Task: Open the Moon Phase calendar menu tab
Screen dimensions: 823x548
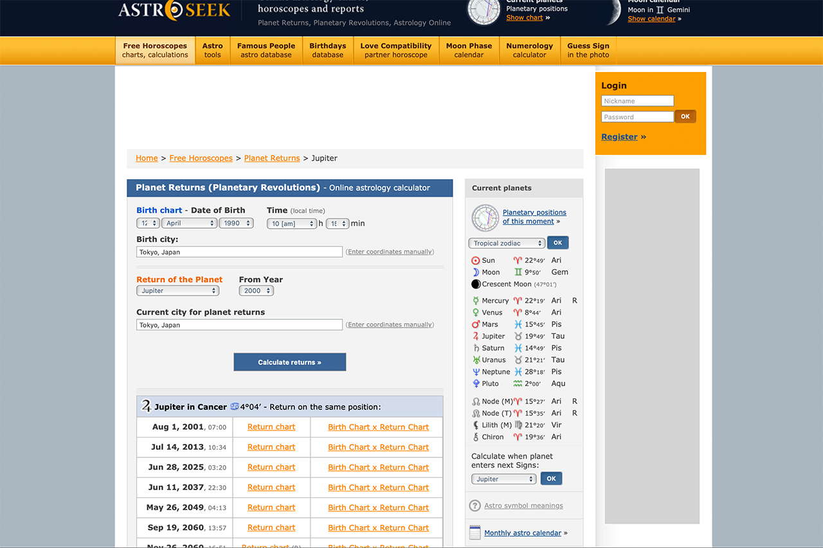Action: click(x=469, y=50)
